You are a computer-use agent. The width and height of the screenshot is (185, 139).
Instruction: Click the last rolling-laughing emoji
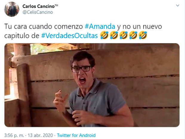143,35
